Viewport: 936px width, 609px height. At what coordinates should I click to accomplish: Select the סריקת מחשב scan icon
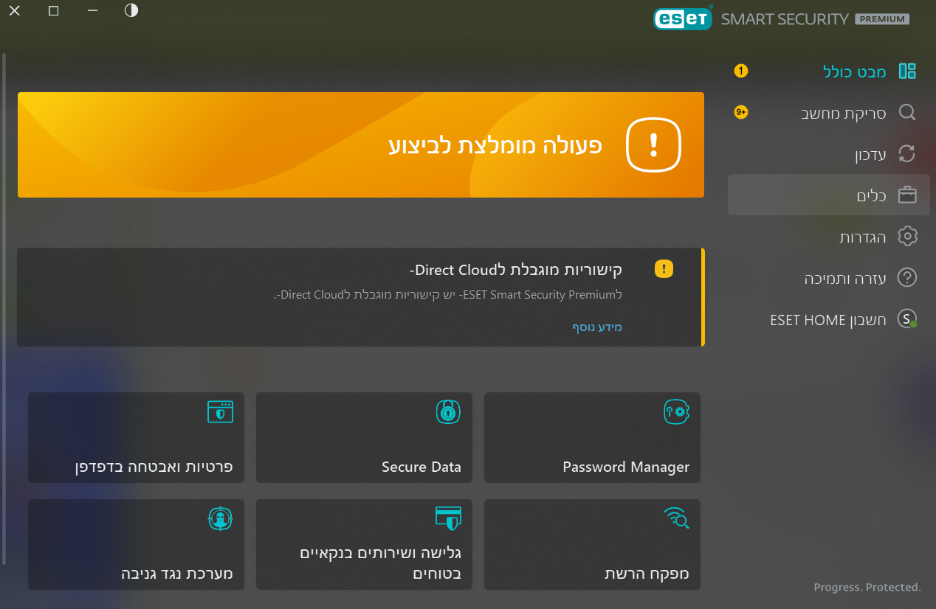coord(908,112)
